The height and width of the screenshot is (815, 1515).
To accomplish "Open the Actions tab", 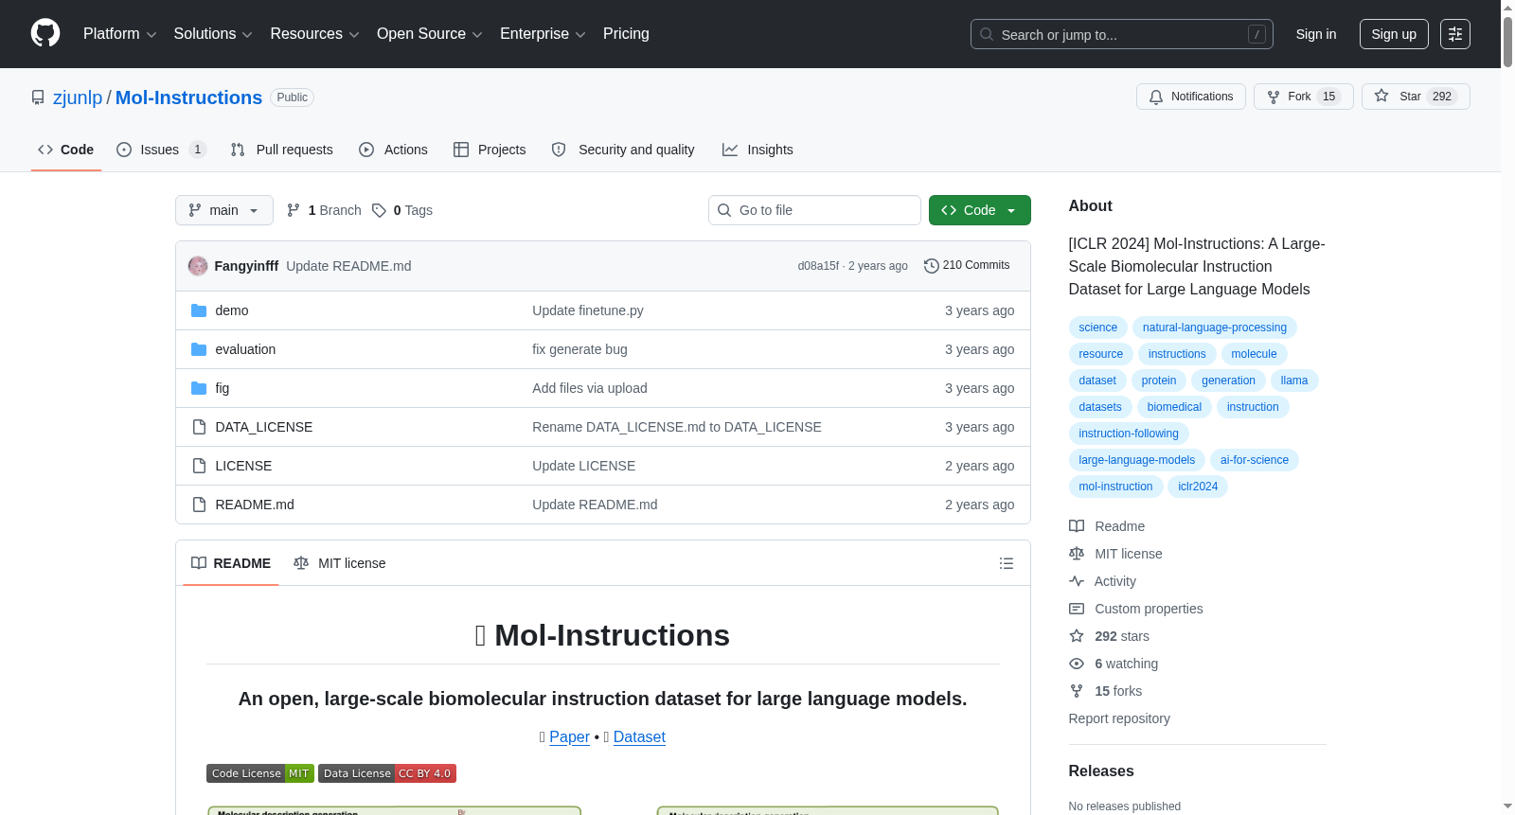I will point(394,150).
